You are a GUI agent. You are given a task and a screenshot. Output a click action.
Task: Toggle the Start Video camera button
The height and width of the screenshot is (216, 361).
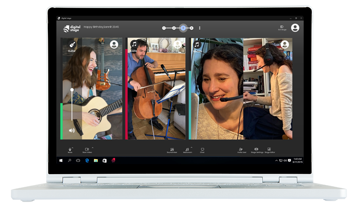tap(87, 150)
